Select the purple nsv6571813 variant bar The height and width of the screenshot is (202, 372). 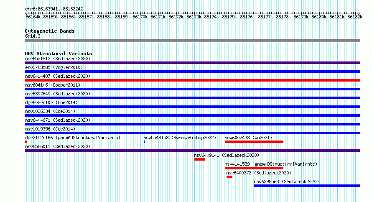click(x=192, y=63)
